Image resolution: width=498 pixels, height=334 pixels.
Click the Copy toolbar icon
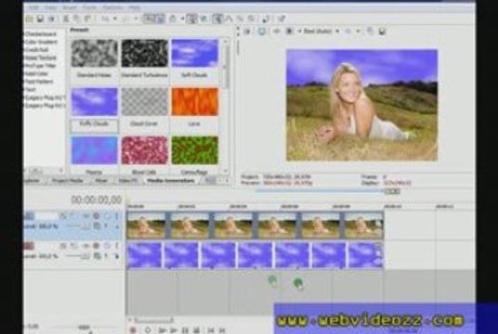point(77,19)
